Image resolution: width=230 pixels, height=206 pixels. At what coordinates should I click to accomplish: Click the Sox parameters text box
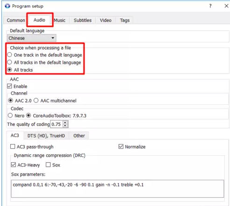117,189
